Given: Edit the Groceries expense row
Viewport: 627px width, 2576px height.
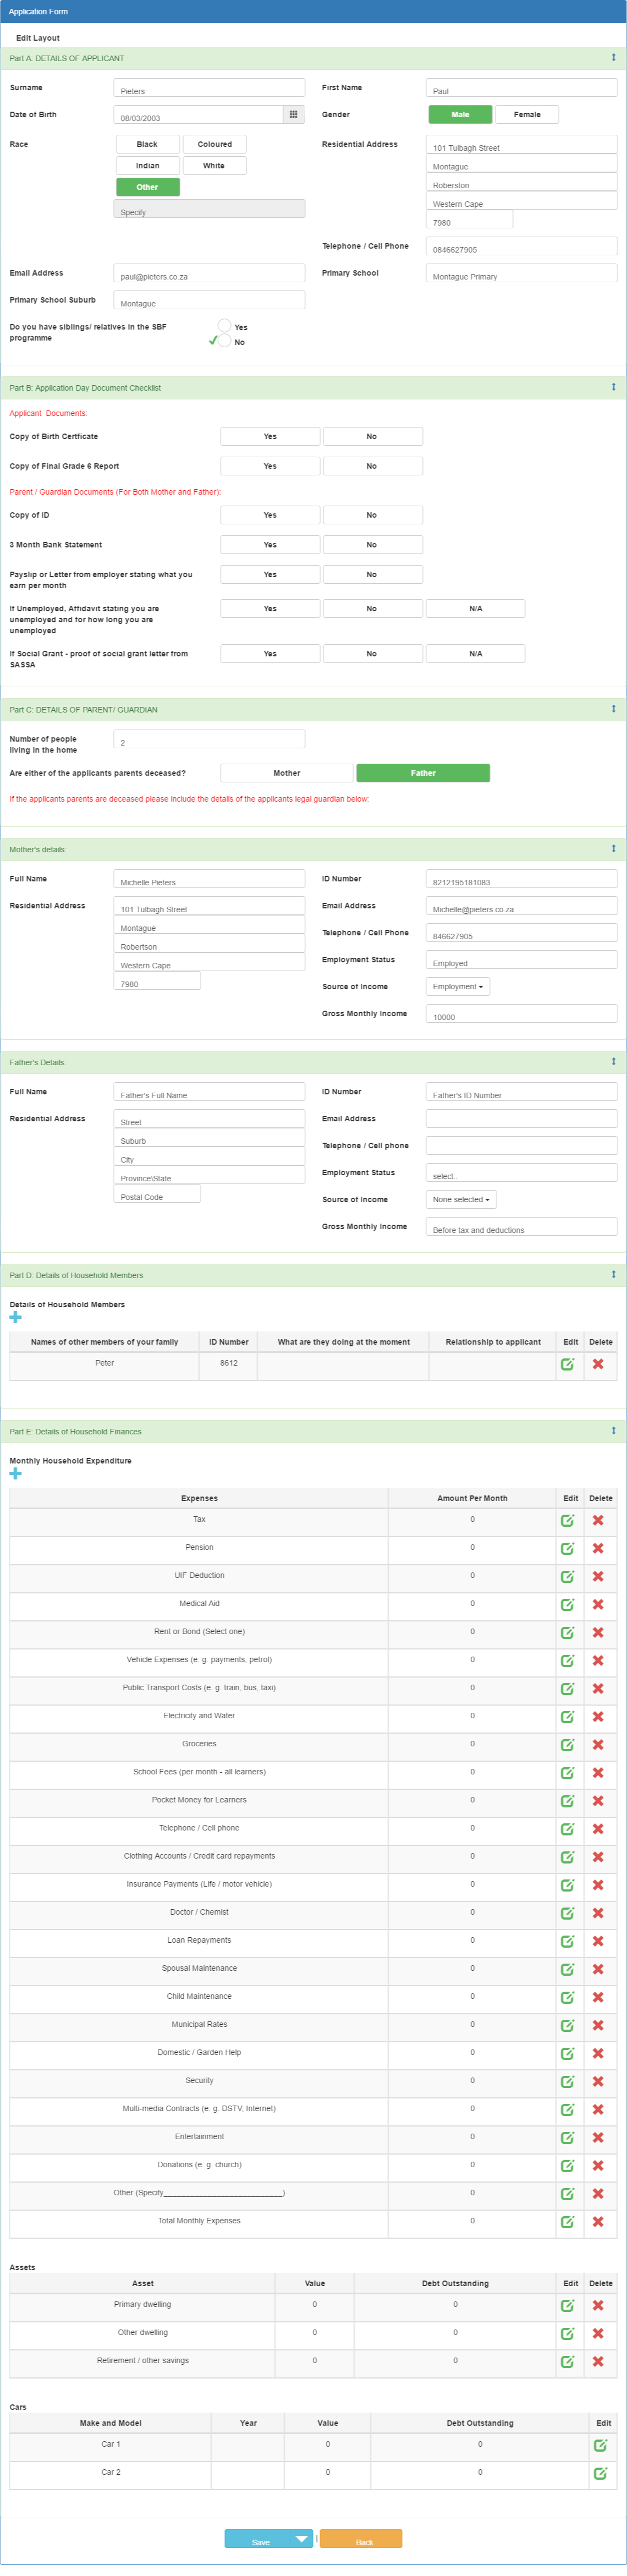Looking at the screenshot, I should coord(568,1744).
